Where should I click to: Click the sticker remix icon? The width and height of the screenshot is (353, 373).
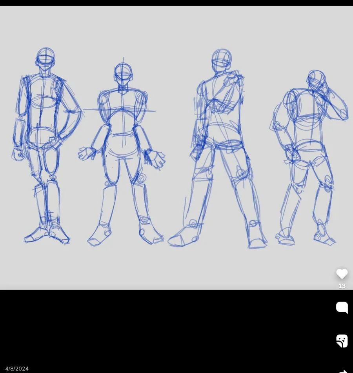tap(342, 341)
